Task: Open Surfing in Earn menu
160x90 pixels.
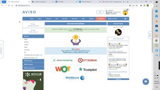Action: 26,42
